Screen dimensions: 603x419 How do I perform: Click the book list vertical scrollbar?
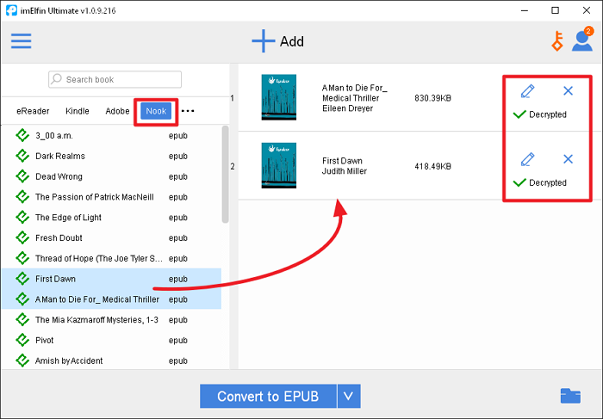pyautogui.click(x=226, y=175)
